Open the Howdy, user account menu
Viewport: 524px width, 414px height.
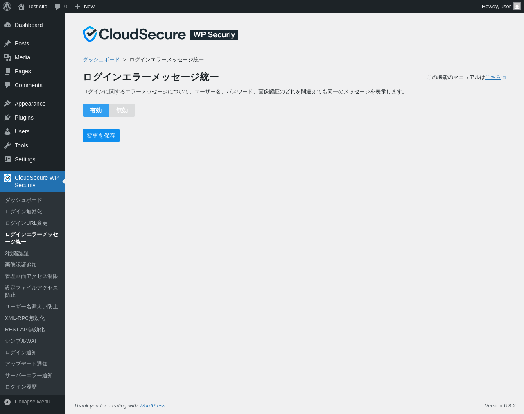pyautogui.click(x=501, y=7)
